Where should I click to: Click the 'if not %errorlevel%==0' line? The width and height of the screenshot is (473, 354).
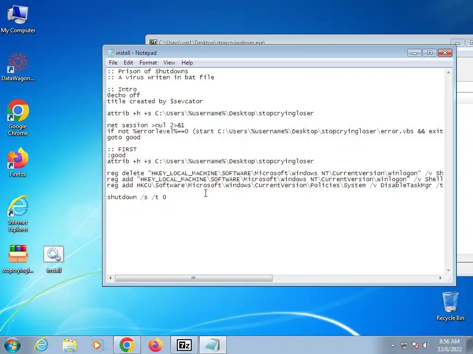[x=275, y=131]
